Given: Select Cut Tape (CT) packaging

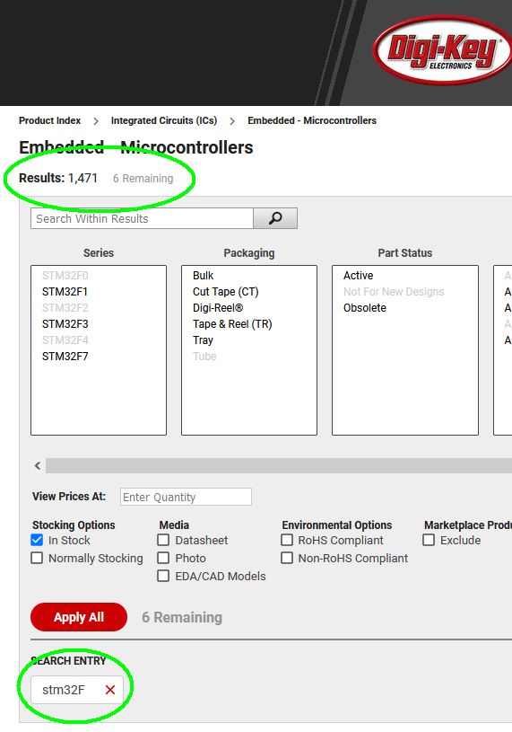Looking at the screenshot, I should 225,292.
